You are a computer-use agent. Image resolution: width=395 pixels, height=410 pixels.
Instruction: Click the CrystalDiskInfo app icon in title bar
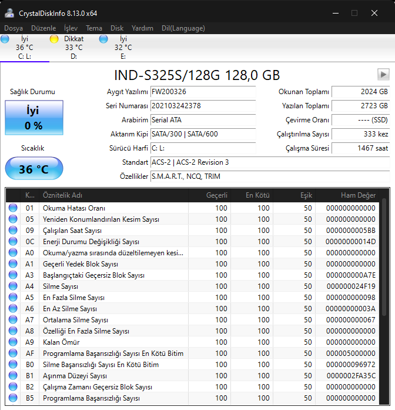click(9, 13)
